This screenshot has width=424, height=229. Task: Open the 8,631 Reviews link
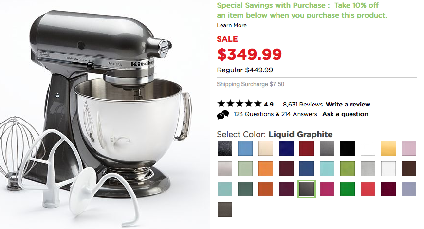[x=303, y=104]
